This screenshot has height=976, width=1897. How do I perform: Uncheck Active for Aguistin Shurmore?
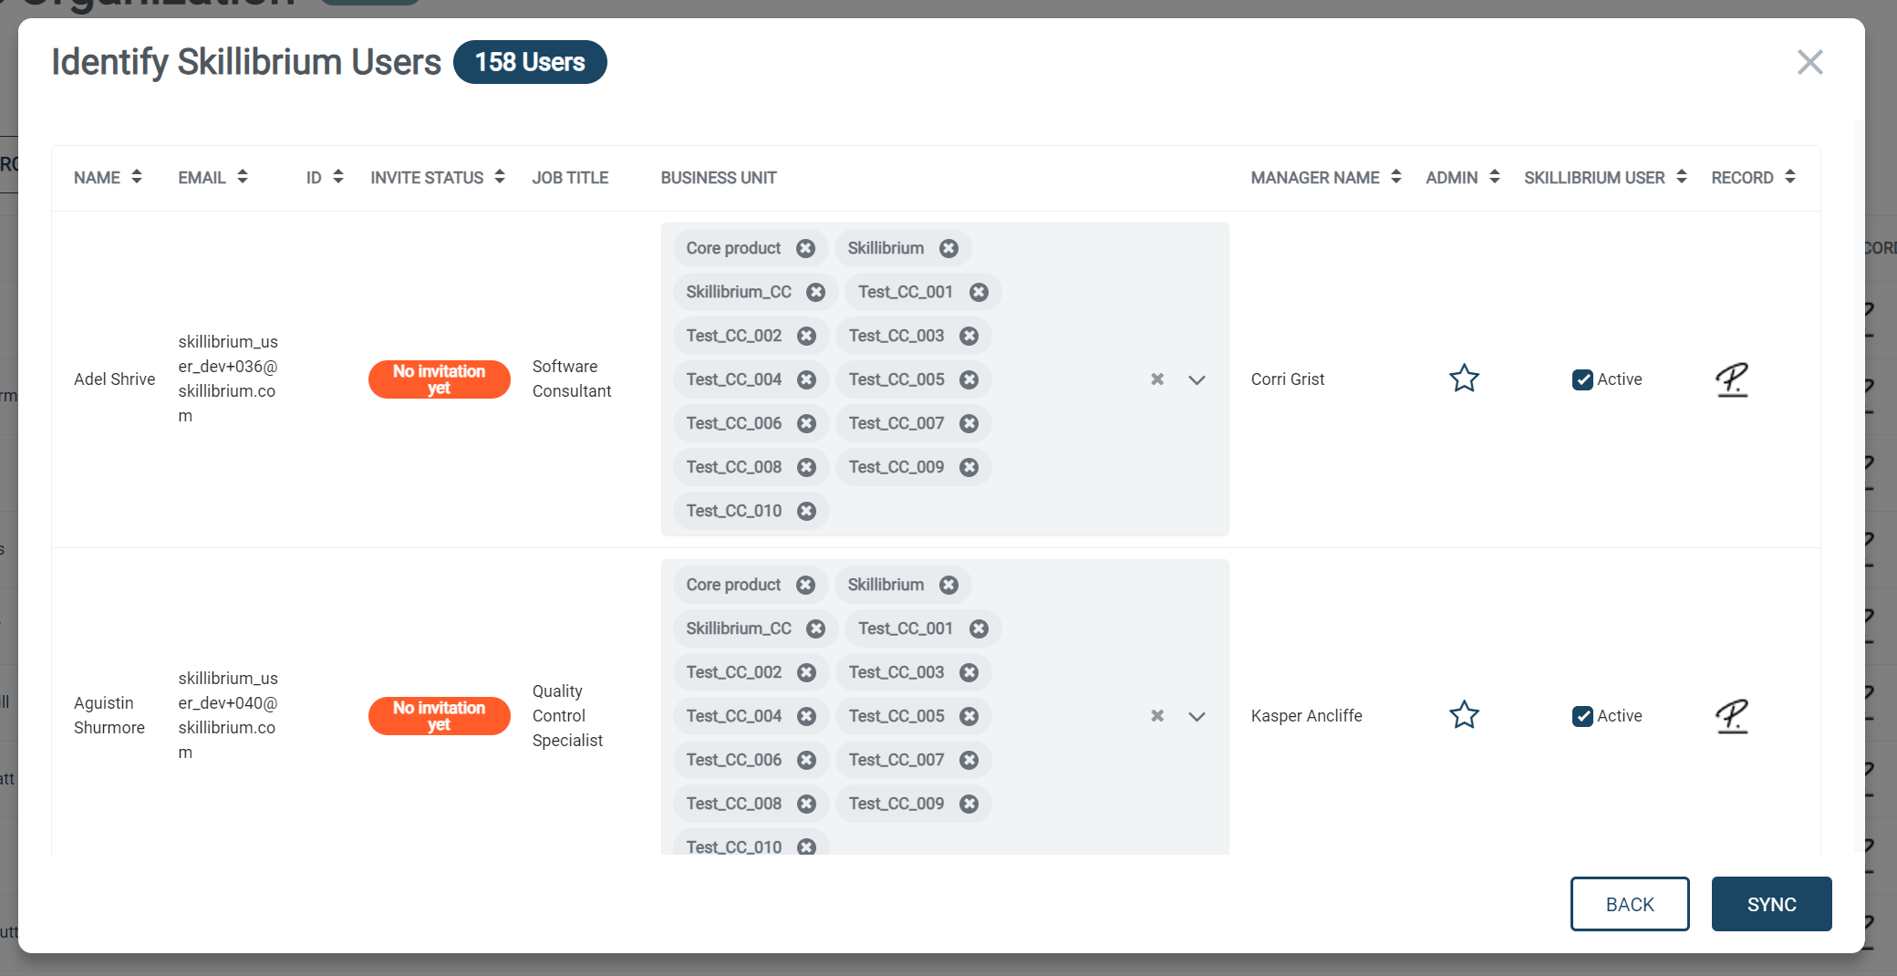1582,716
